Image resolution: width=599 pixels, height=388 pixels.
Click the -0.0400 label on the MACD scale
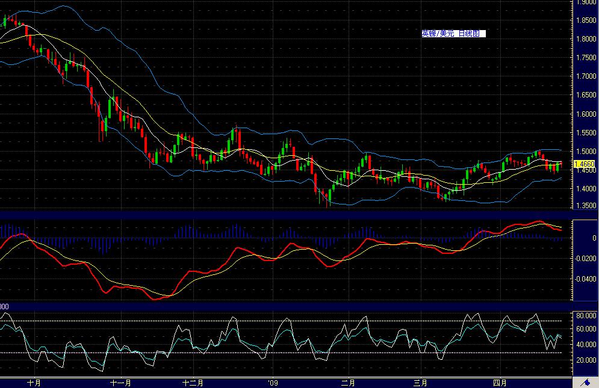tap(585, 279)
